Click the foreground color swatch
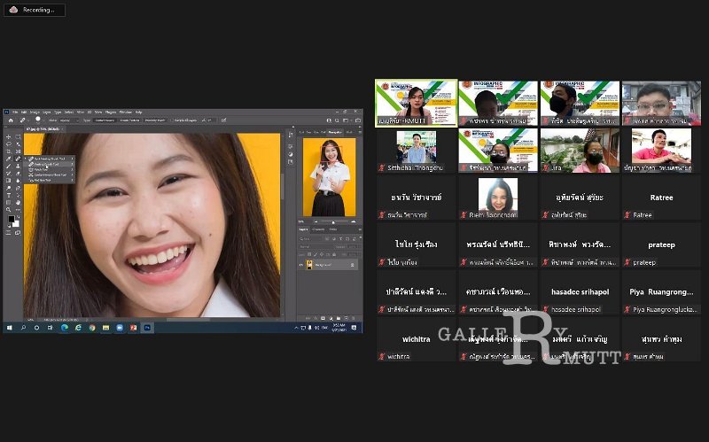 click(x=11, y=218)
